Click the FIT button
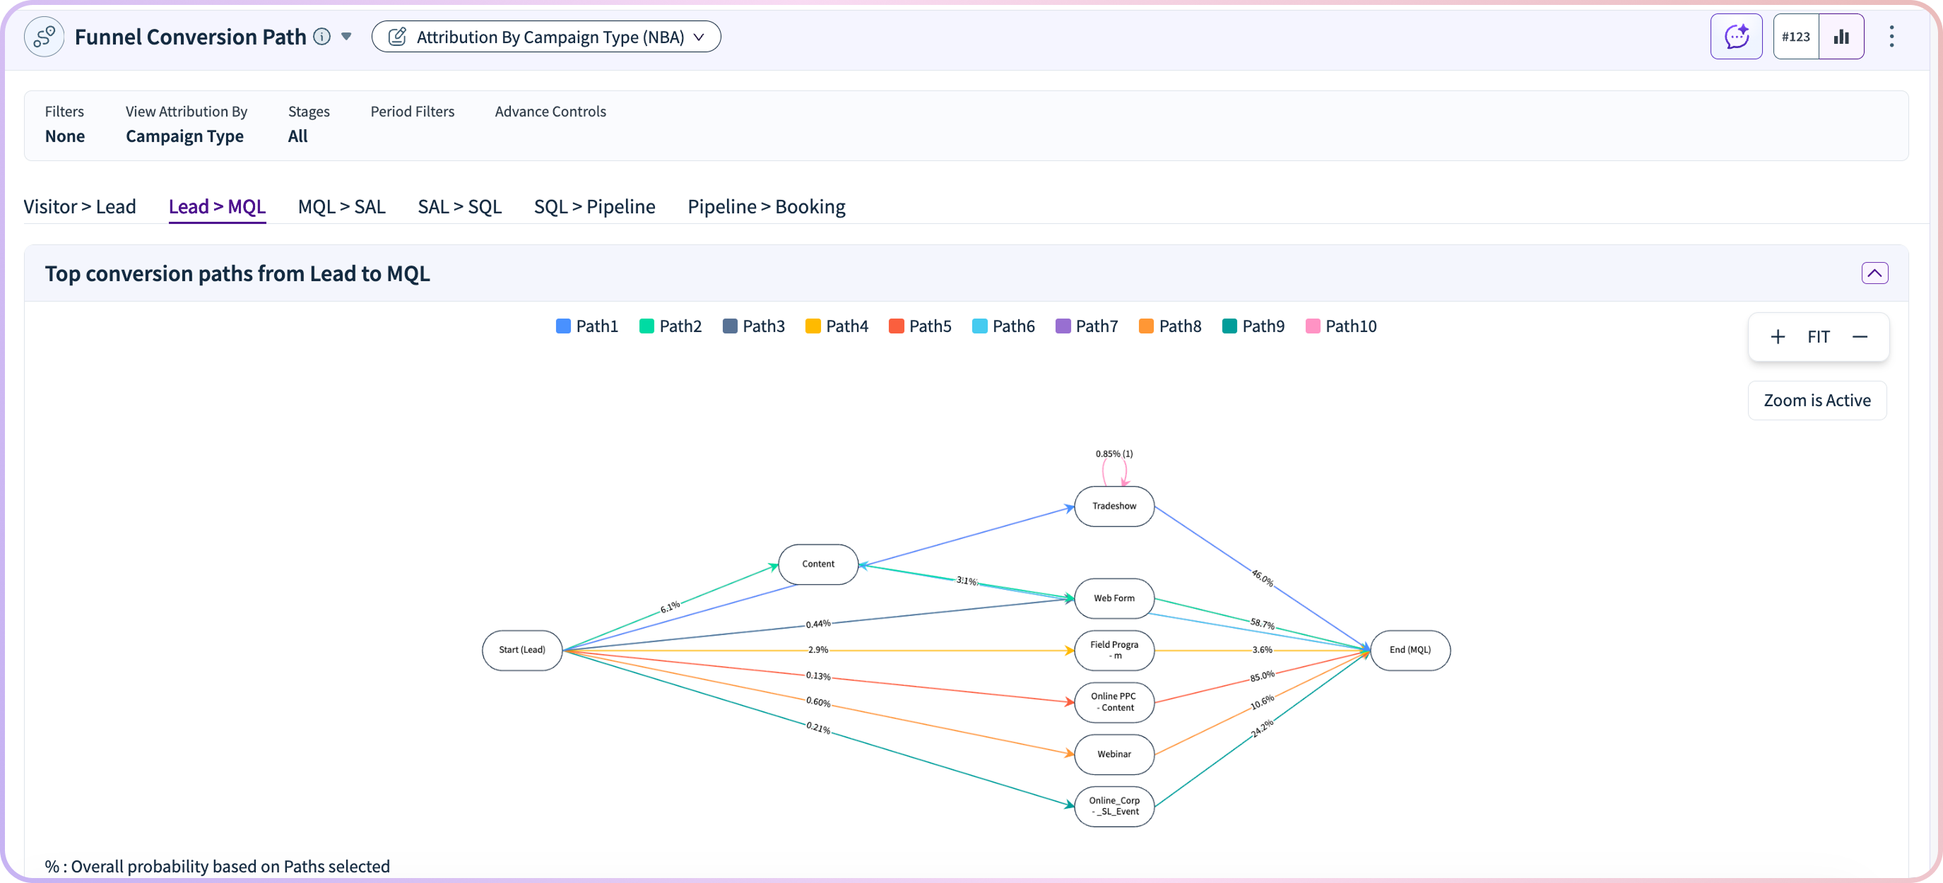This screenshot has height=883, width=1943. (x=1818, y=336)
